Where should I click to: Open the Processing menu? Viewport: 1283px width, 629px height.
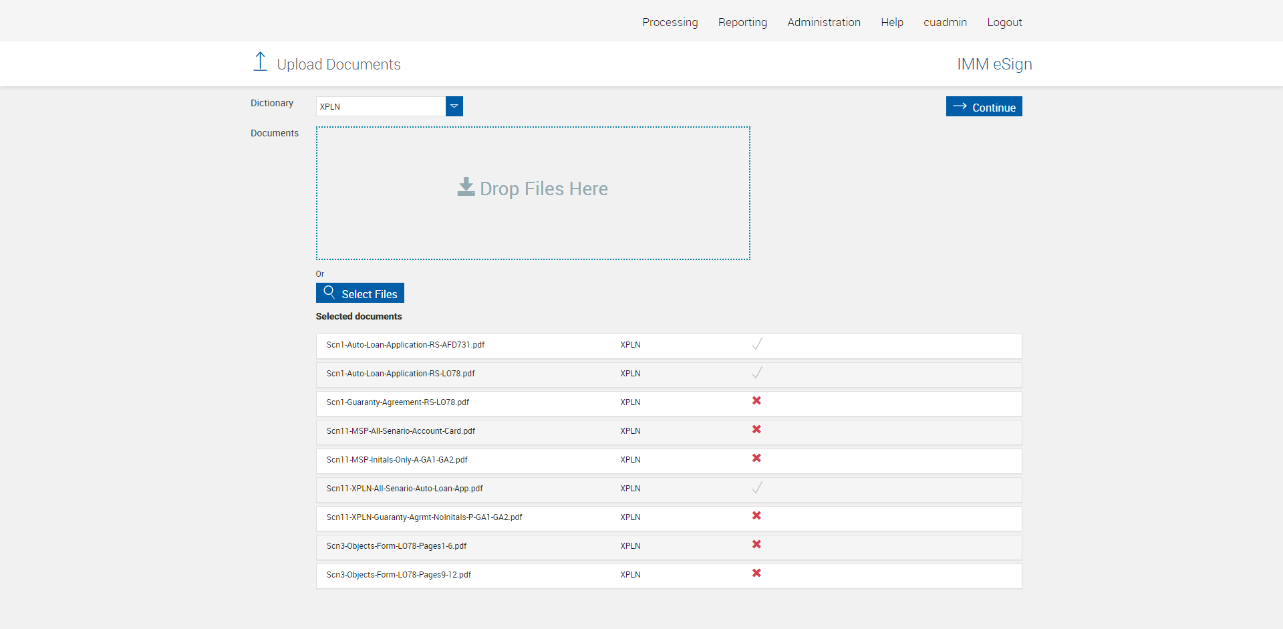coord(670,22)
